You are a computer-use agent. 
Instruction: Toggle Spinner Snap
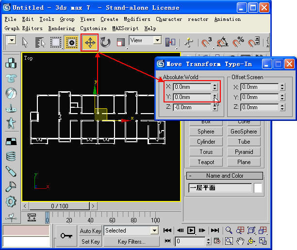point(254,42)
